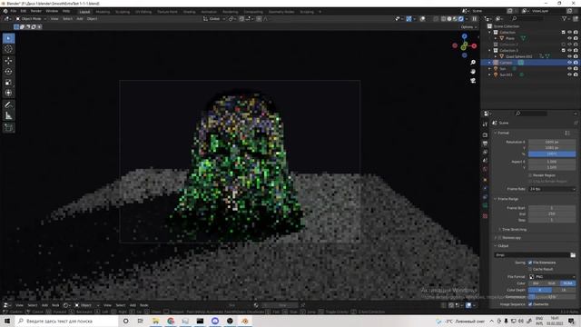581x327 pixels.
Task: Click the resolution percentage 100% slider
Action: [x=552, y=154]
